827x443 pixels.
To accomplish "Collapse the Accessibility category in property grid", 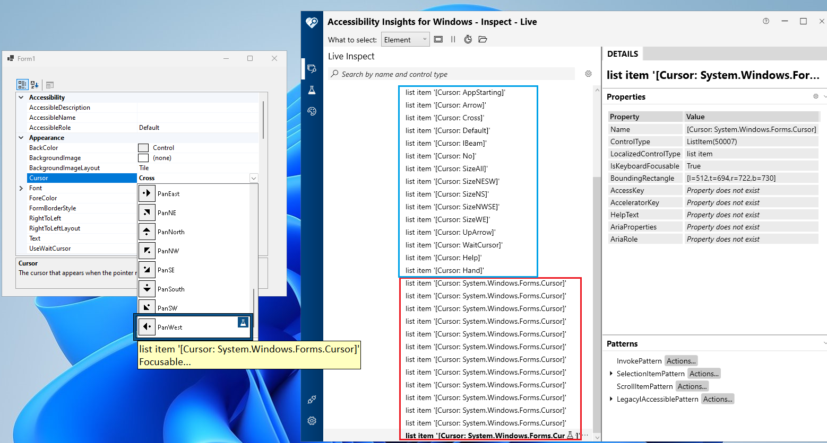I will (x=21, y=97).
